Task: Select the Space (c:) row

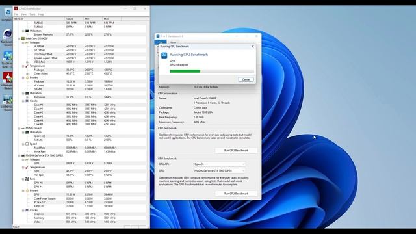Action: click(x=79, y=136)
